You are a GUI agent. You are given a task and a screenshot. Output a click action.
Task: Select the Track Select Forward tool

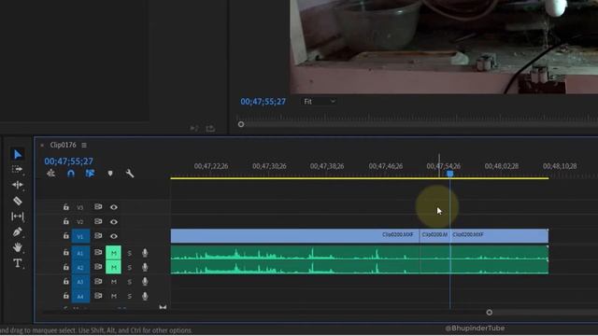pyautogui.click(x=18, y=170)
